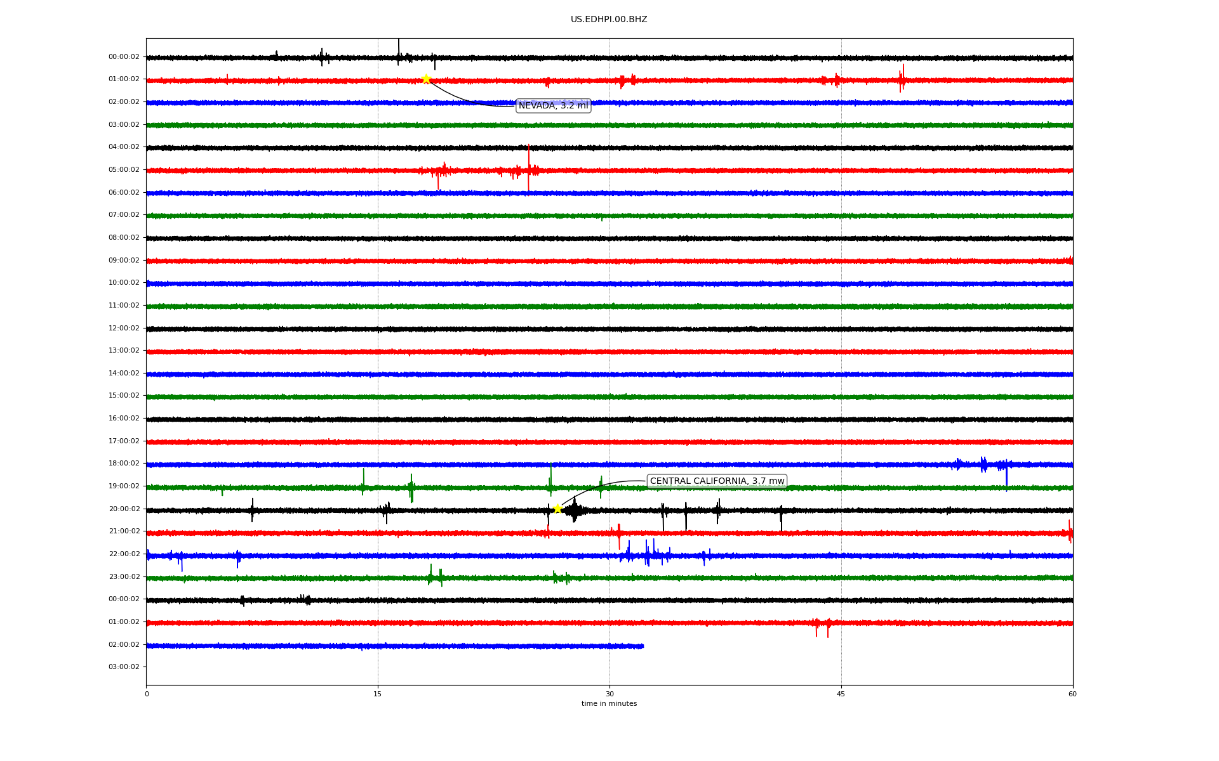Click the 'time in minutes' axis label
The width and height of the screenshot is (1219, 761).
click(609, 704)
